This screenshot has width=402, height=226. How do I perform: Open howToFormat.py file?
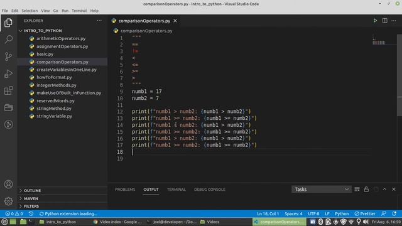tap(54, 77)
